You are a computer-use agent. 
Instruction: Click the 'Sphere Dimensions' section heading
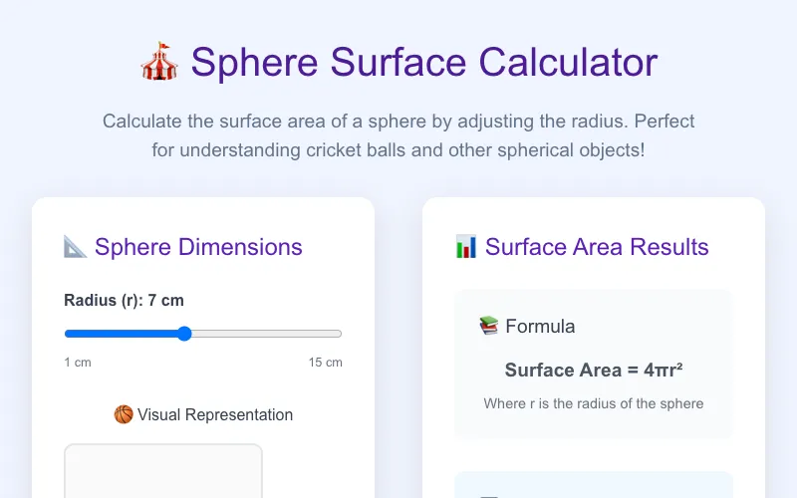pos(198,247)
